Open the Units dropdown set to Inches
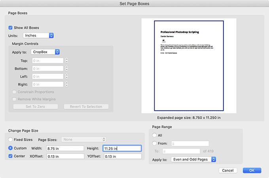The width and height of the screenshot is (269, 178). tap(38, 36)
